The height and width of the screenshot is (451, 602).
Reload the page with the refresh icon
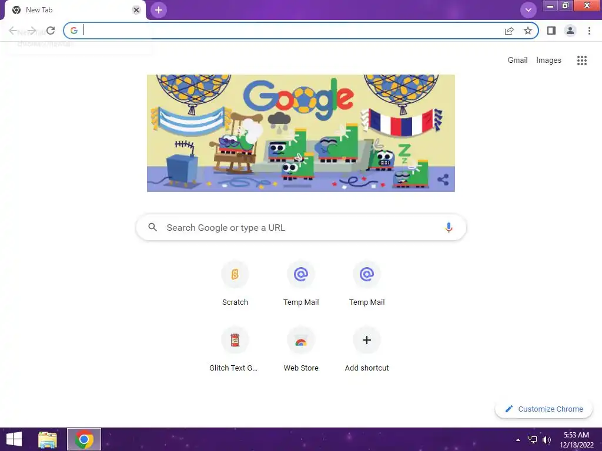pyautogui.click(x=51, y=31)
